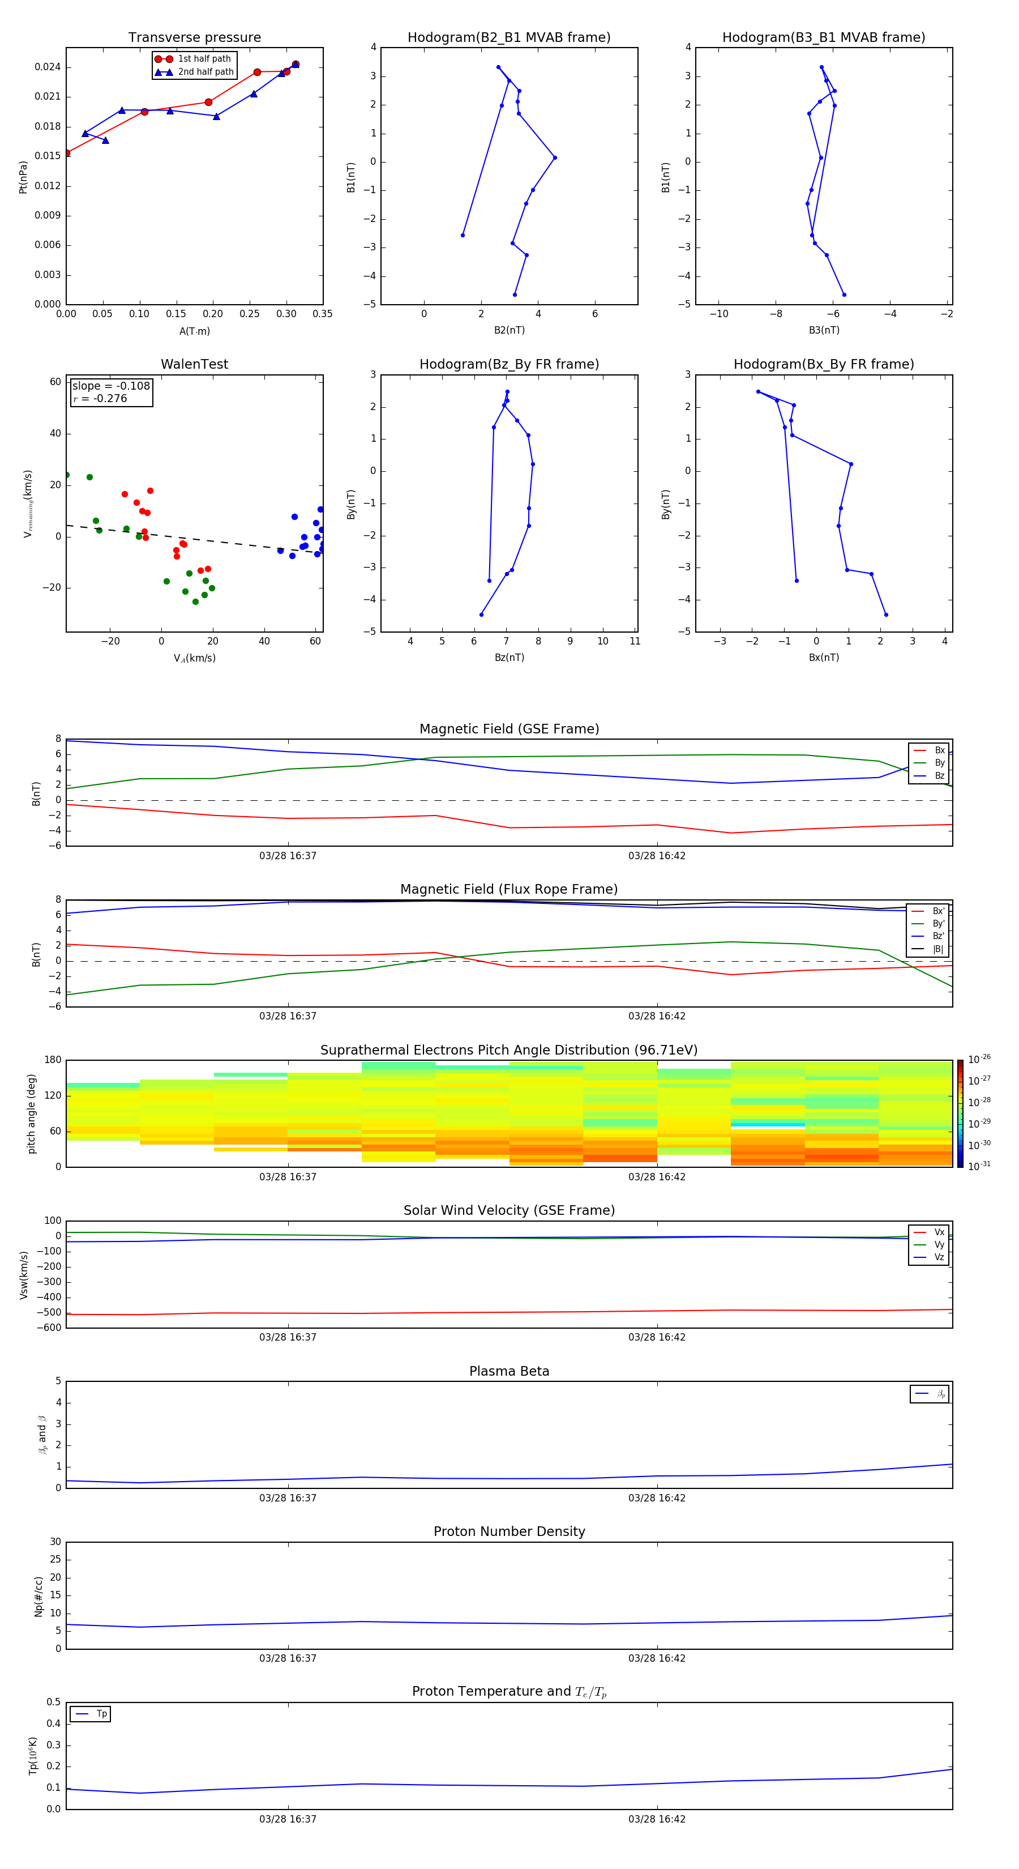Click "03/28 16:42" tick under Proton Temperature plot
1019x1869 pixels.
click(x=657, y=1820)
